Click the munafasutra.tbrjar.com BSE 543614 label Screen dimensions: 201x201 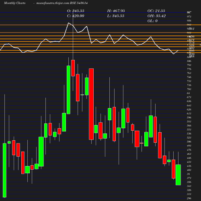[x=62, y=3]
